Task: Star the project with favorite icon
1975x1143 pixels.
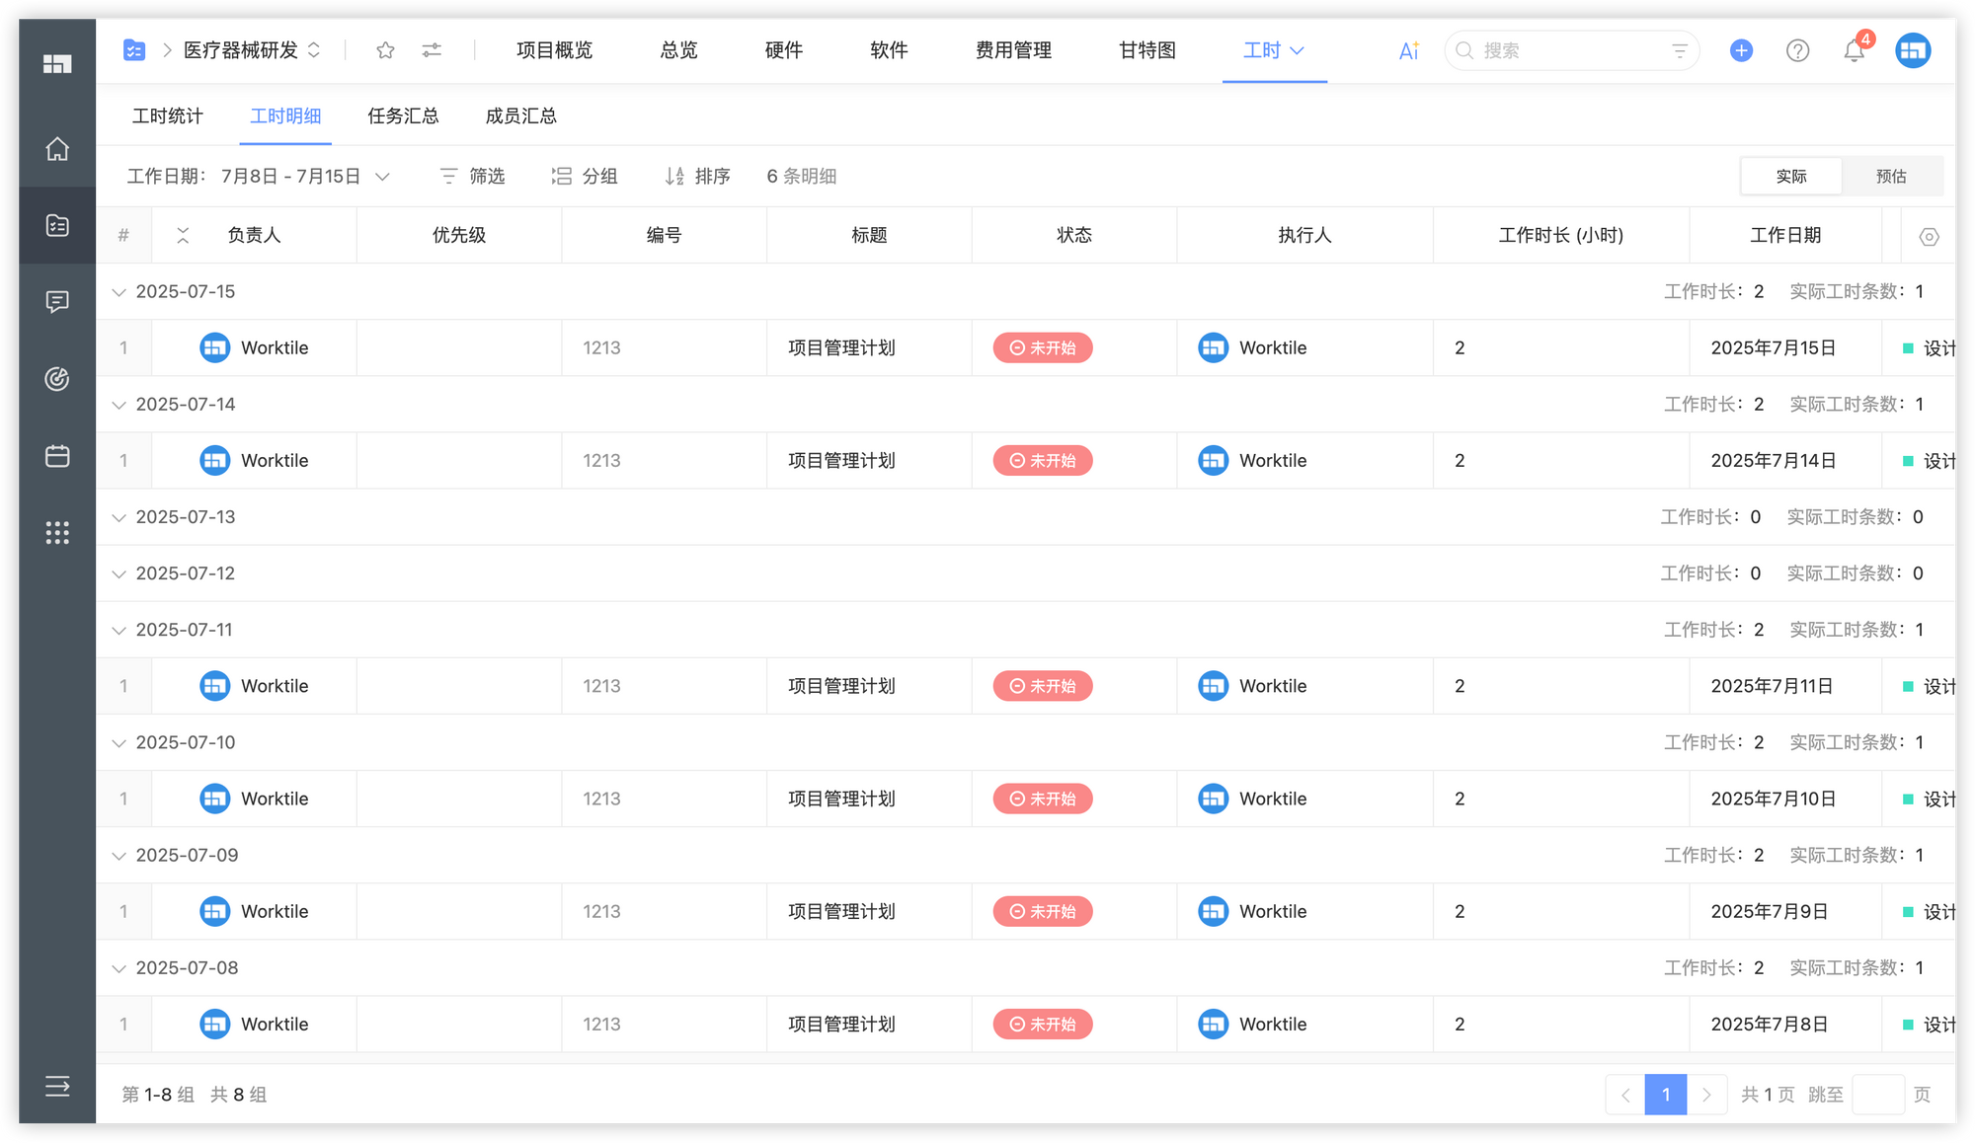Action: point(385,50)
